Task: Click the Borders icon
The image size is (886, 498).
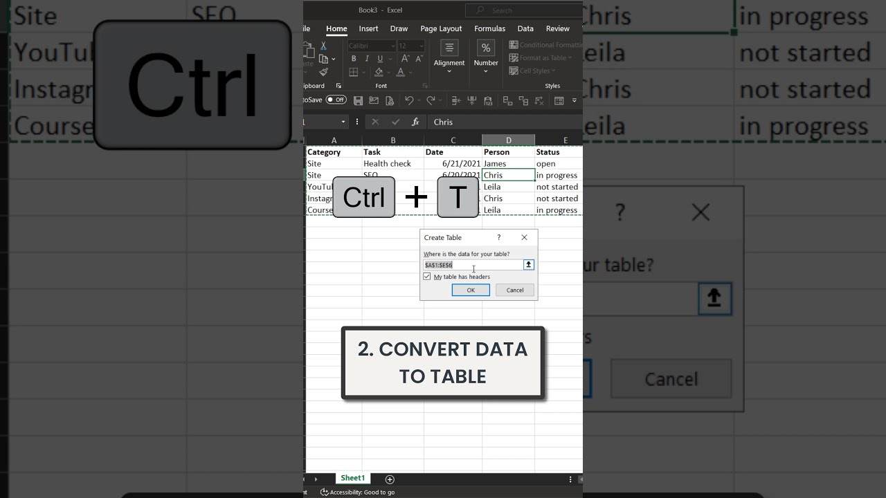Action: (353, 72)
